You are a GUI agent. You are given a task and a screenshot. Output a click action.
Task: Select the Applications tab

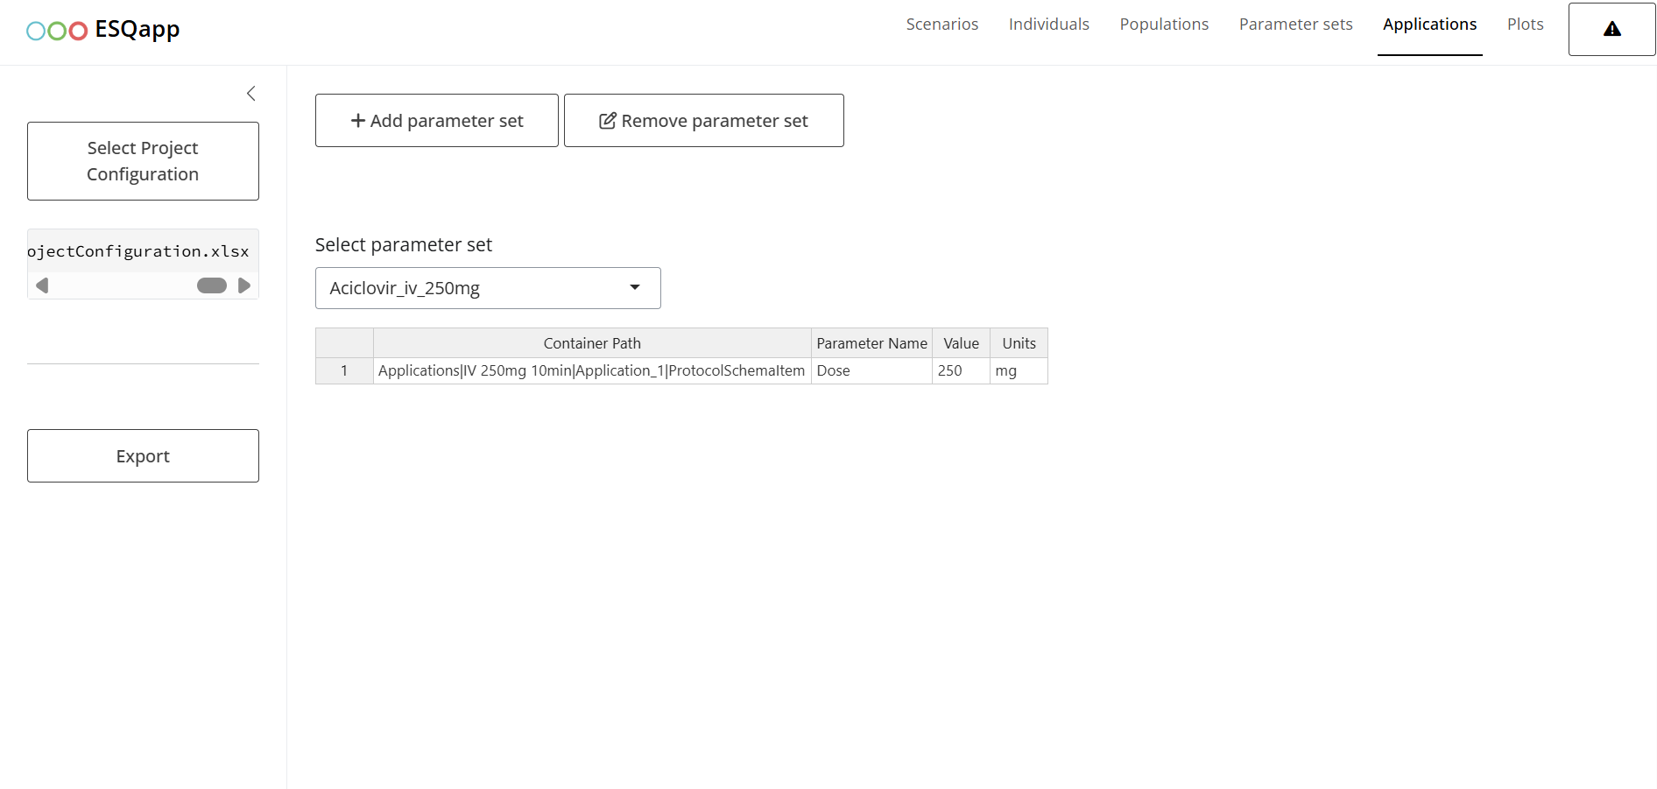[x=1429, y=25]
